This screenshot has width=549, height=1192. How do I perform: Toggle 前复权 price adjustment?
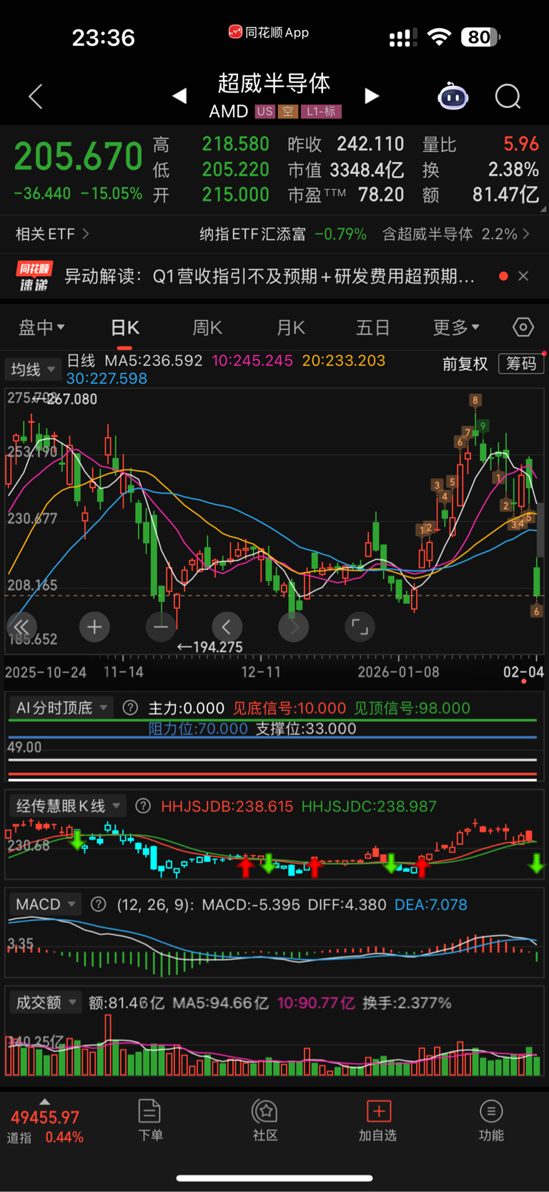pos(465,364)
